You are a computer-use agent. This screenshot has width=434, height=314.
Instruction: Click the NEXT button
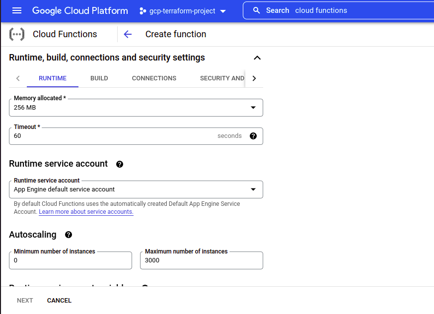pyautogui.click(x=25, y=301)
